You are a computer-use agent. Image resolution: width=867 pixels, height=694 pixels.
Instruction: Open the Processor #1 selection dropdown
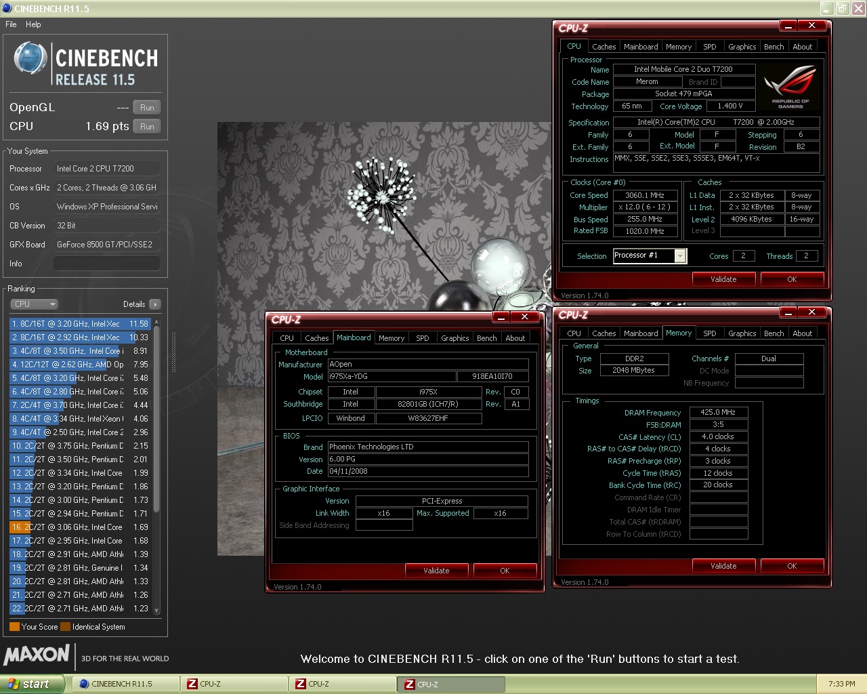coord(650,256)
